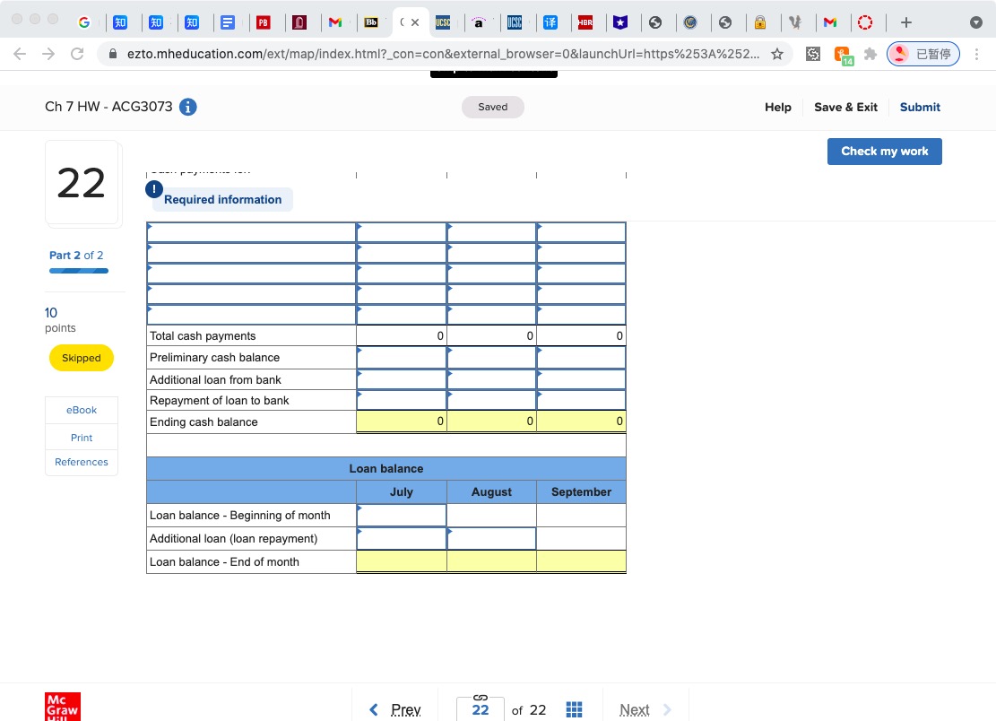Click the Repayment of loan to bank cell, last column
The width and height of the screenshot is (996, 721).
click(581, 400)
